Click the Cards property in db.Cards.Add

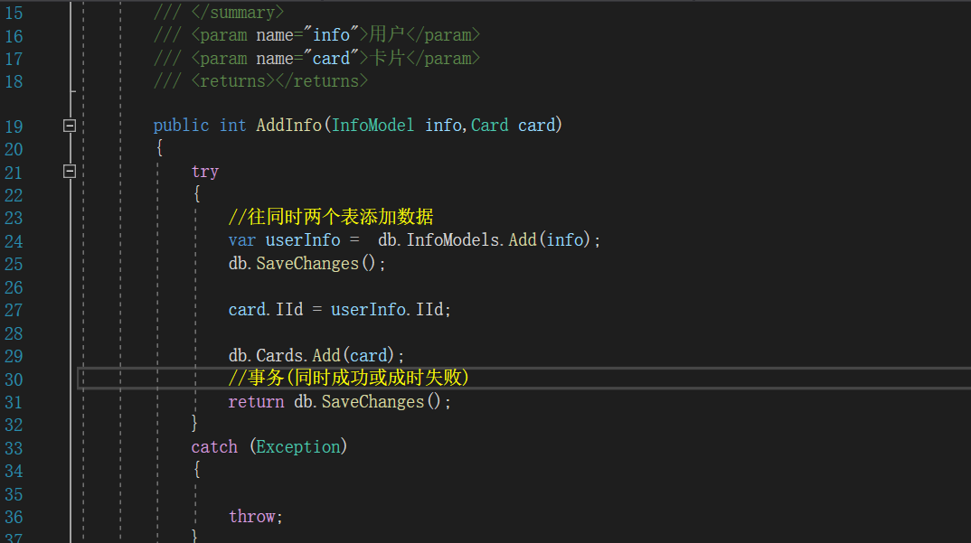point(279,356)
